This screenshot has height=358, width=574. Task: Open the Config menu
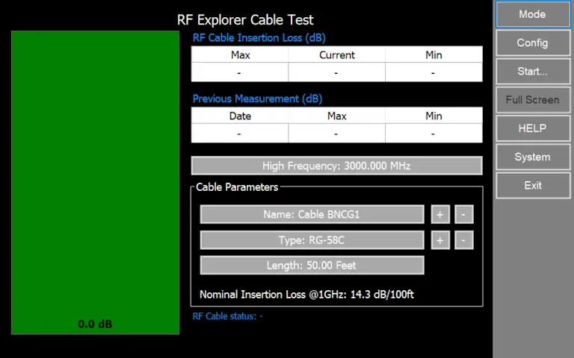(532, 43)
